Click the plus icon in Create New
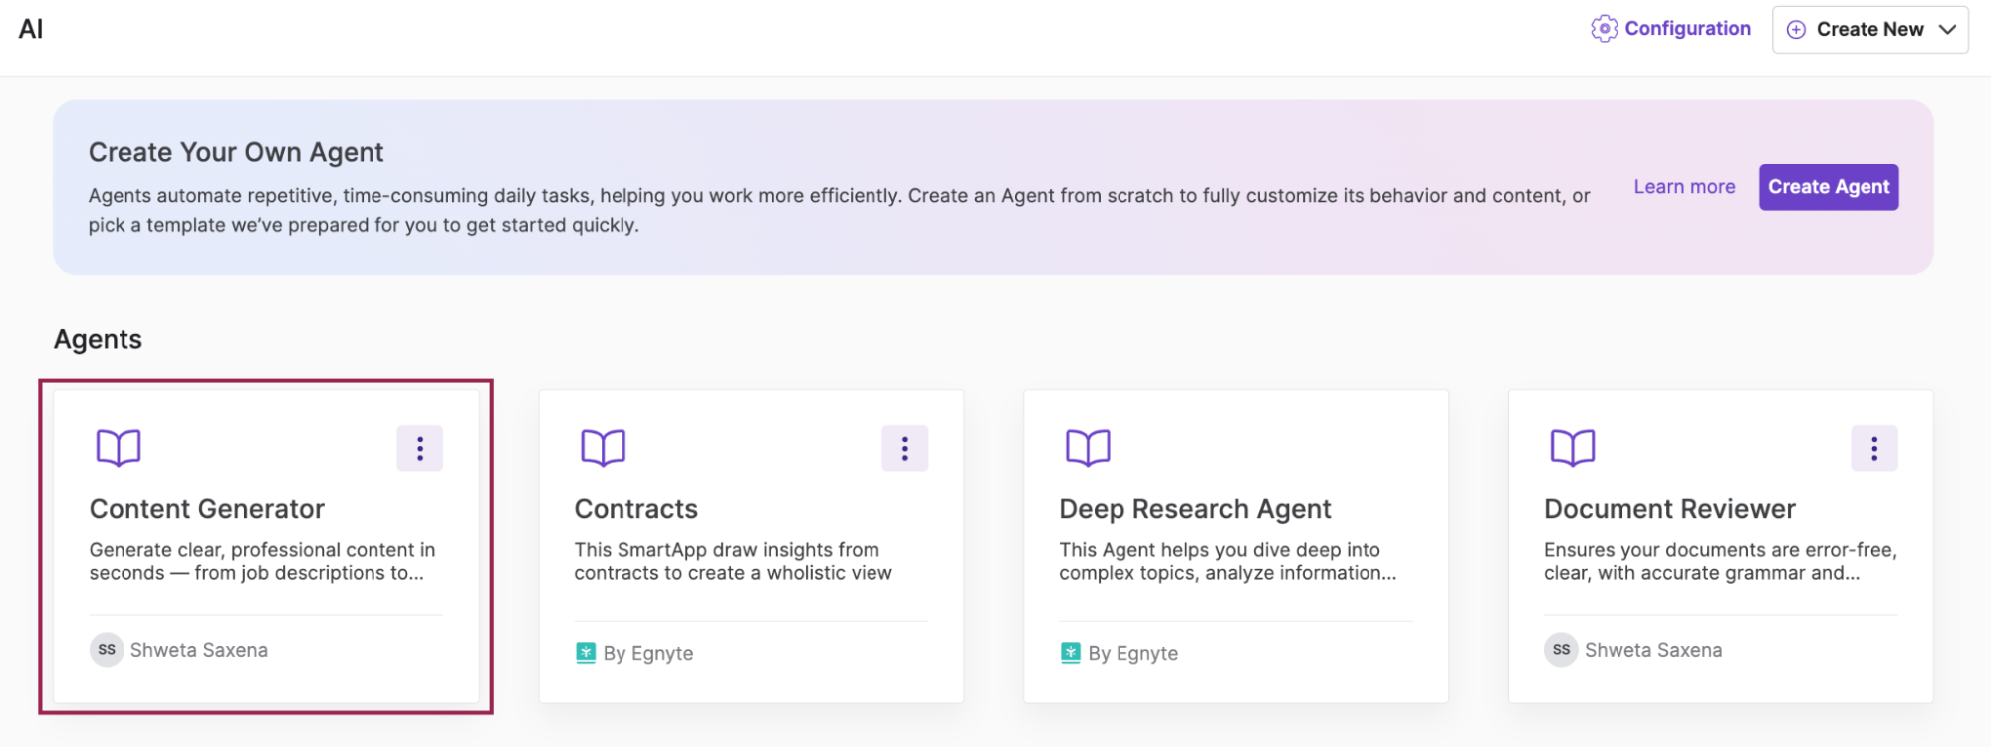The height and width of the screenshot is (747, 1991). (x=1796, y=30)
